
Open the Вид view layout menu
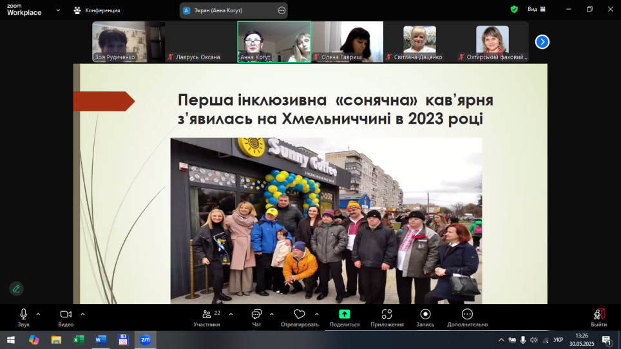pos(536,10)
